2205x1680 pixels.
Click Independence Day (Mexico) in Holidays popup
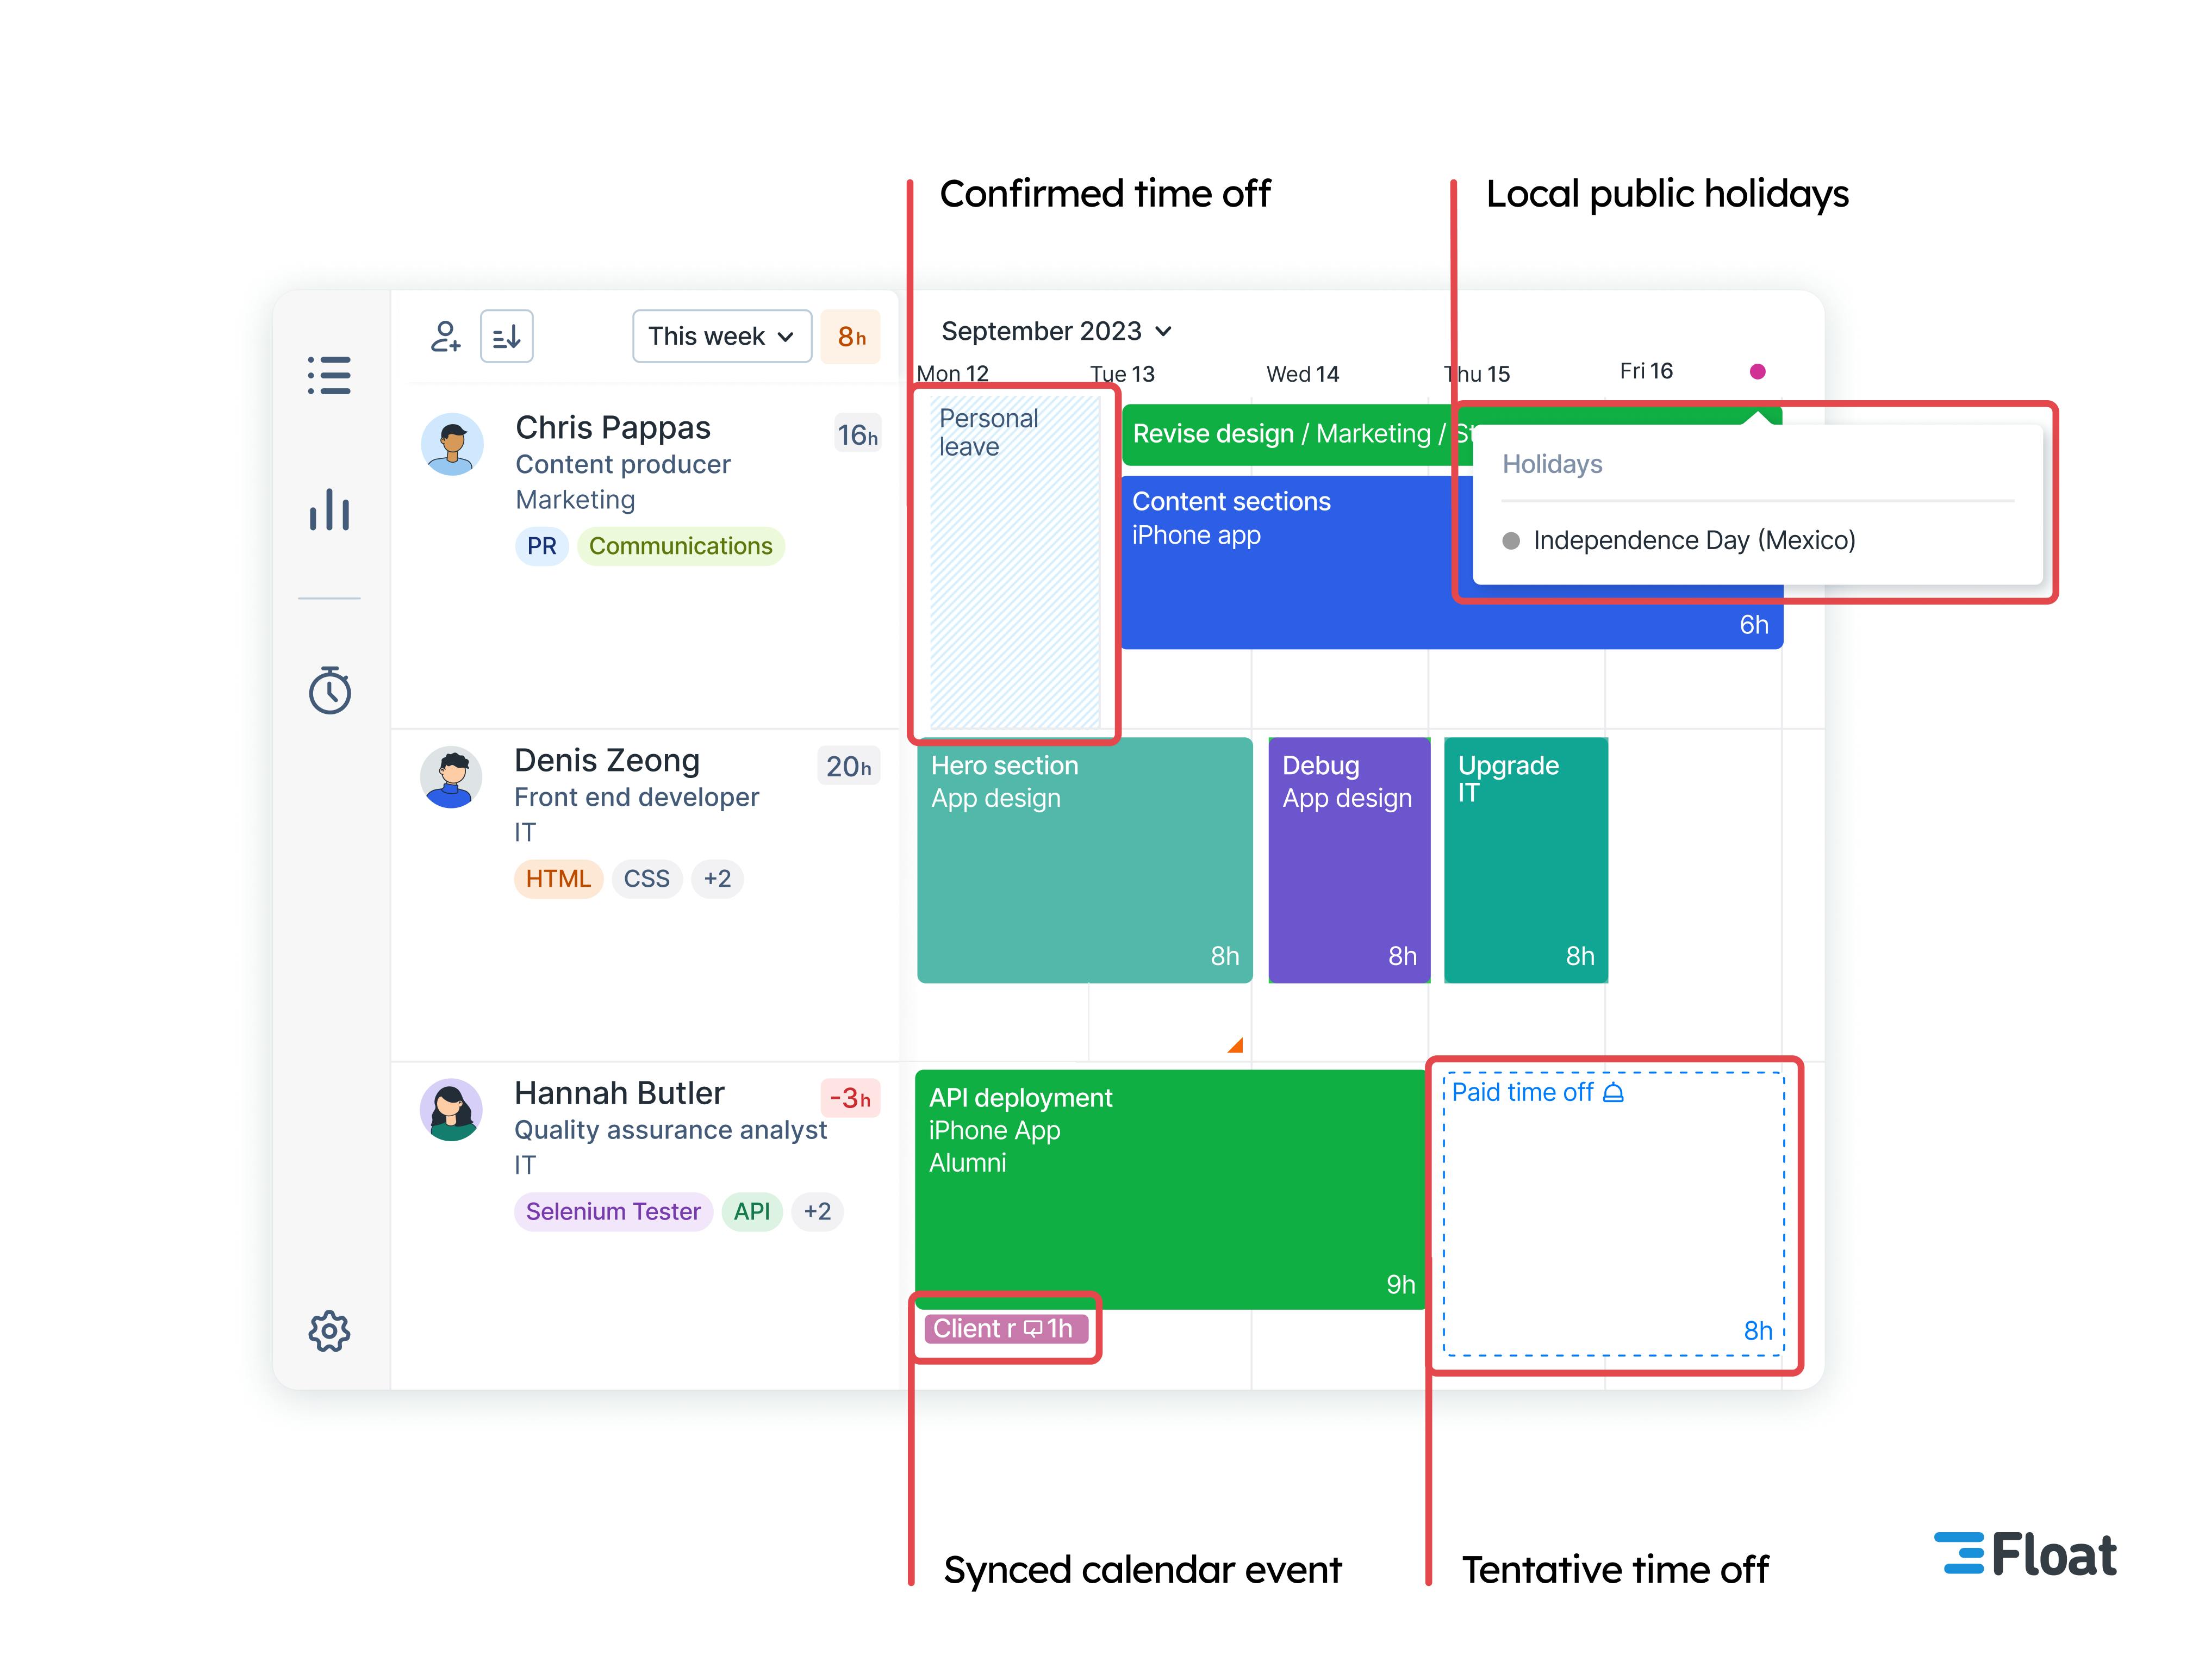click(1694, 541)
